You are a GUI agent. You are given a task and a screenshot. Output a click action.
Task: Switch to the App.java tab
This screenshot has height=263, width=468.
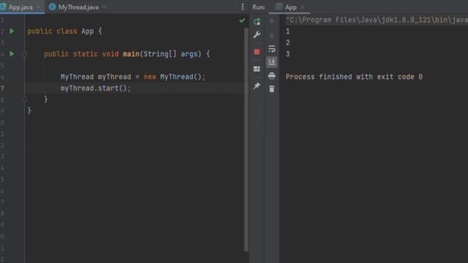(x=20, y=7)
